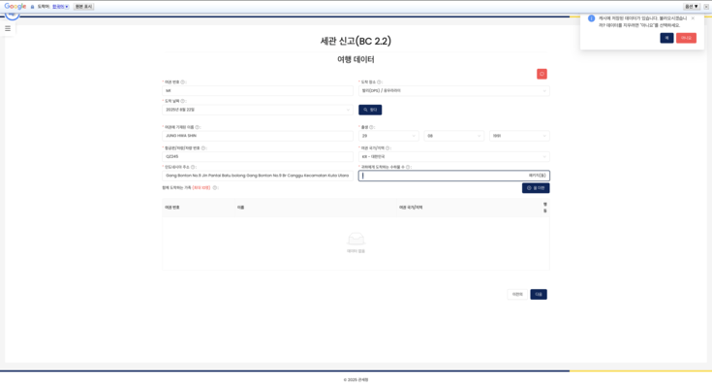Click help icon next to 도착 장소 label

[380, 81]
